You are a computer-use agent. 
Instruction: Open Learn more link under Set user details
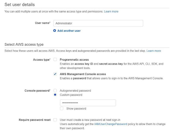pyautogui.click(x=111, y=11)
